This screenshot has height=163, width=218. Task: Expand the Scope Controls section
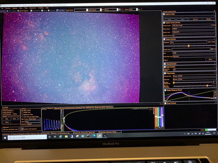[x=165, y=103]
